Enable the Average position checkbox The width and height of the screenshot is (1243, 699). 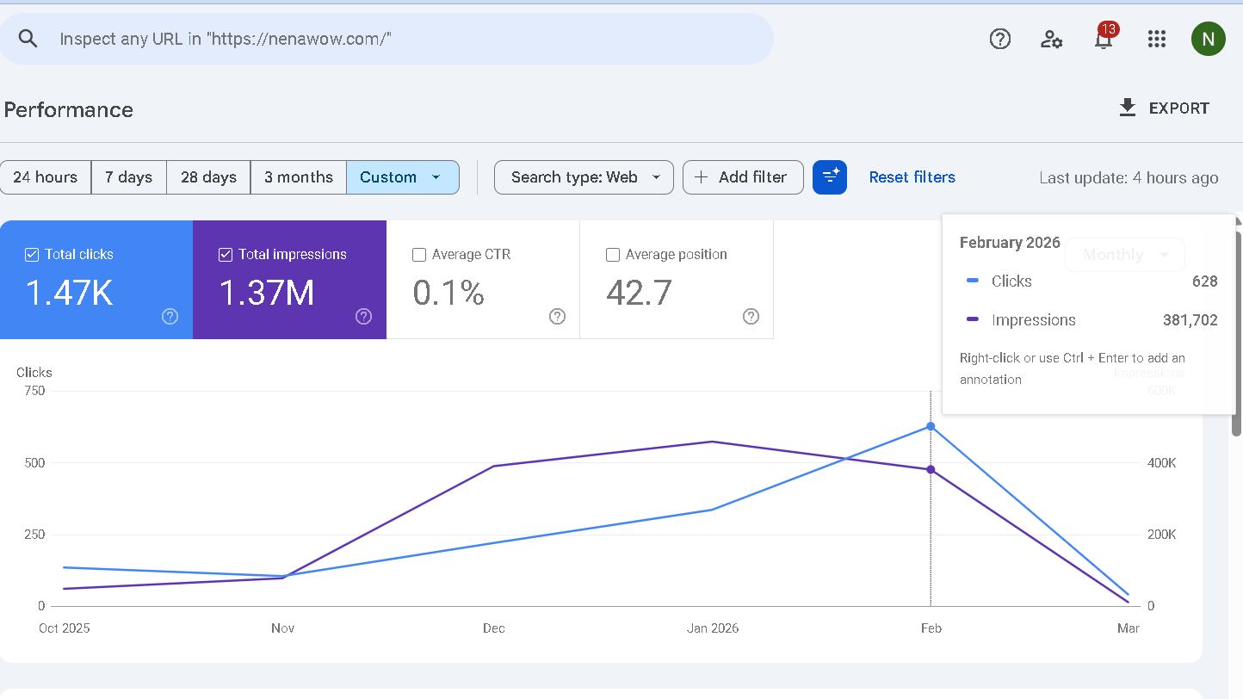tap(613, 255)
